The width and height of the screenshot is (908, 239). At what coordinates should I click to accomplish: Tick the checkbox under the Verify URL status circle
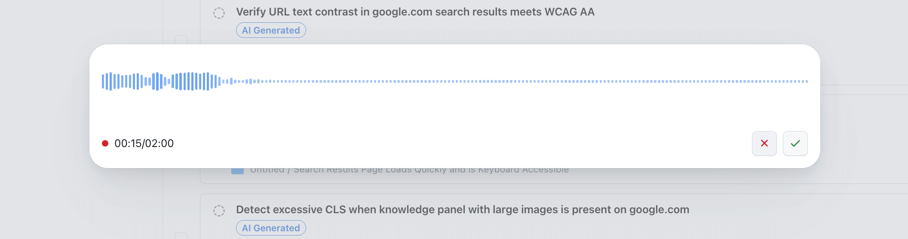tap(181, 40)
